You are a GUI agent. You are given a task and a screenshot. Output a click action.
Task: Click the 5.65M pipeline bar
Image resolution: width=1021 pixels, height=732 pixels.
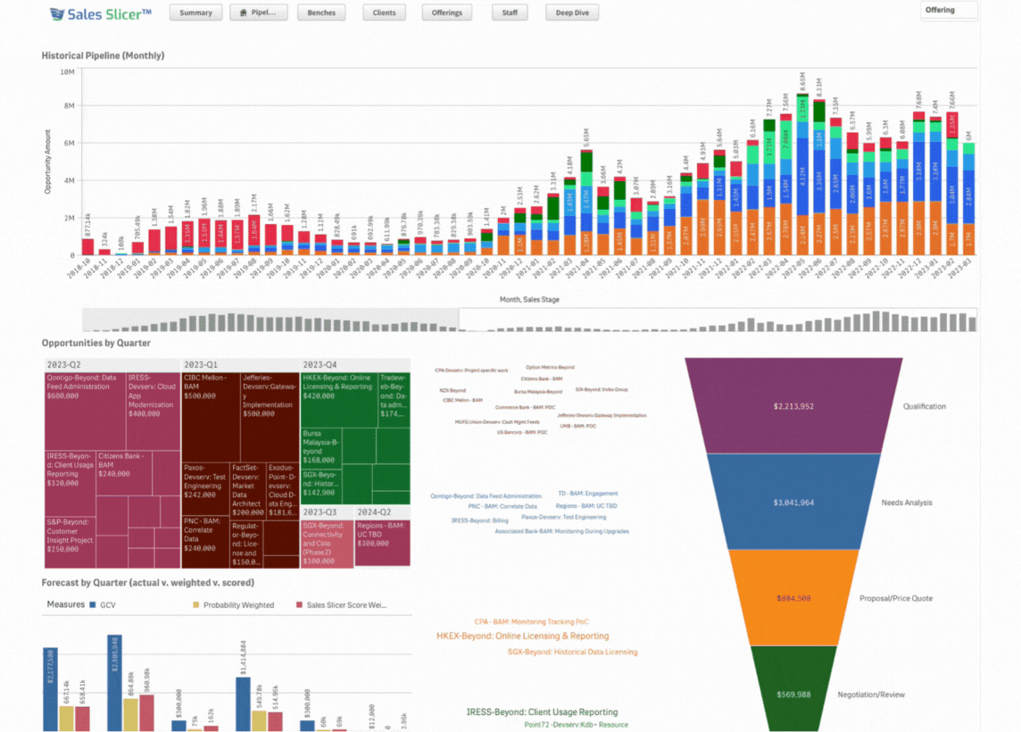(586, 203)
